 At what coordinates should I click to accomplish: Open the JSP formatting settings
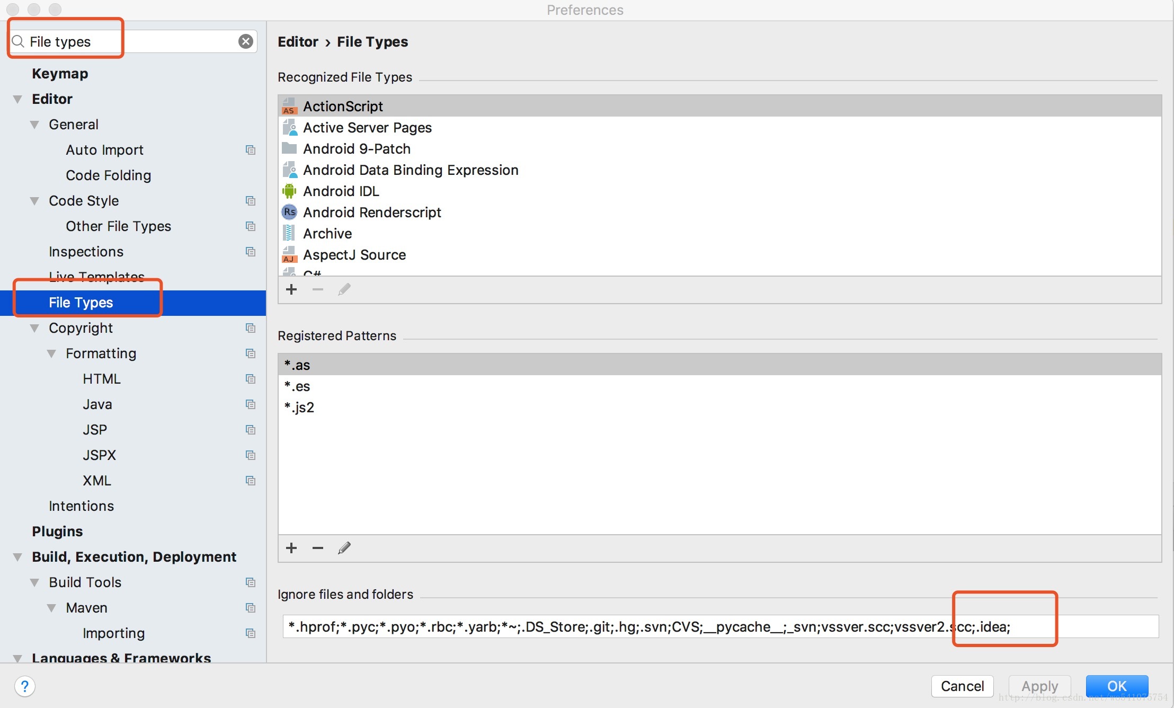point(95,430)
